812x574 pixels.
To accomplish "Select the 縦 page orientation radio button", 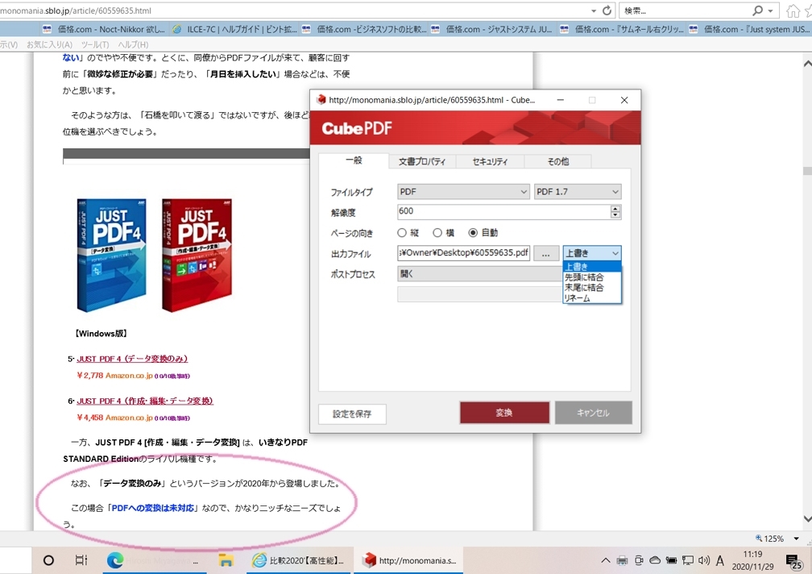I will (400, 231).
